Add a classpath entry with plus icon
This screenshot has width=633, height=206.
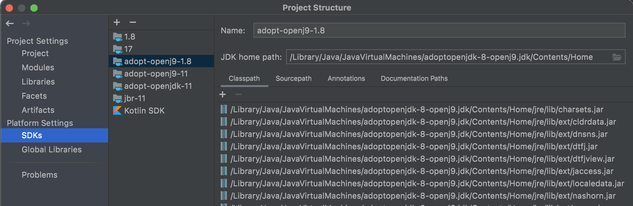(x=223, y=94)
